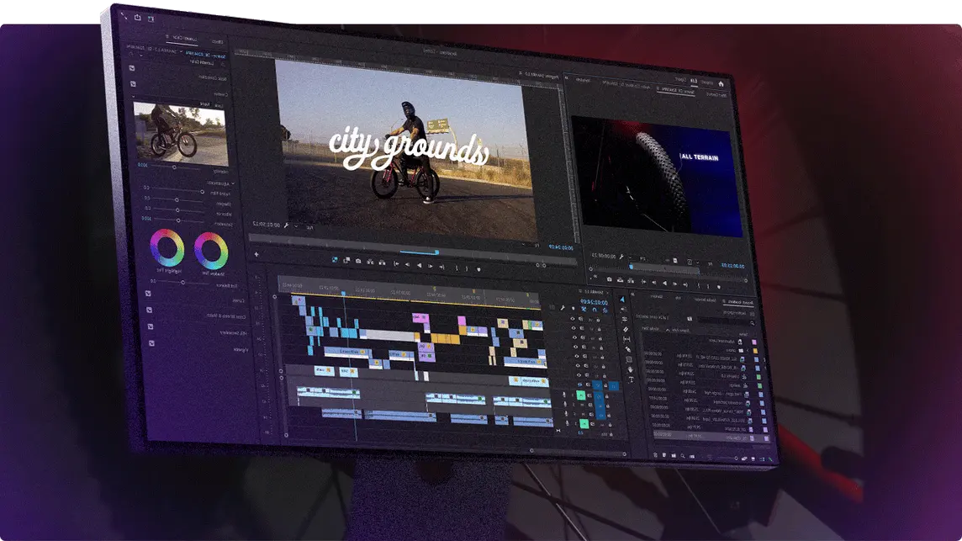This screenshot has height=541, width=962.
Task: Click the Export Frame camera icon under the city grounds preview
Action: (358, 262)
